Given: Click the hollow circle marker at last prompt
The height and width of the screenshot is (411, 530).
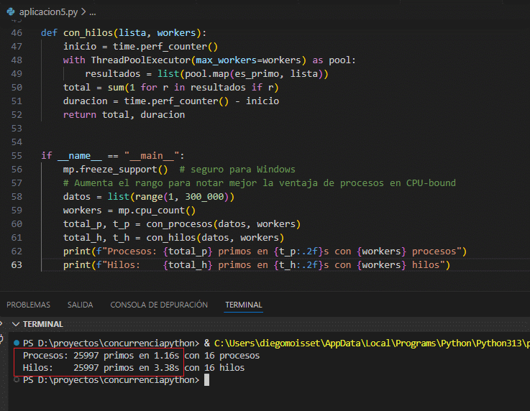Looking at the screenshot, I should click(16, 379).
